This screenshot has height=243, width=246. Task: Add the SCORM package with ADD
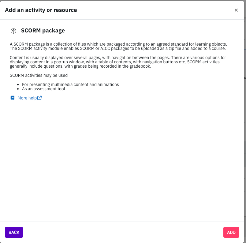231,232
